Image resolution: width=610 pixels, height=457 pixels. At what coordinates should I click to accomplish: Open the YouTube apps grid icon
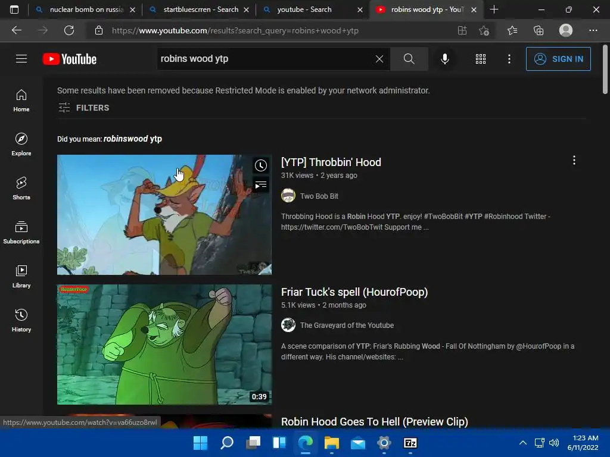(x=481, y=59)
